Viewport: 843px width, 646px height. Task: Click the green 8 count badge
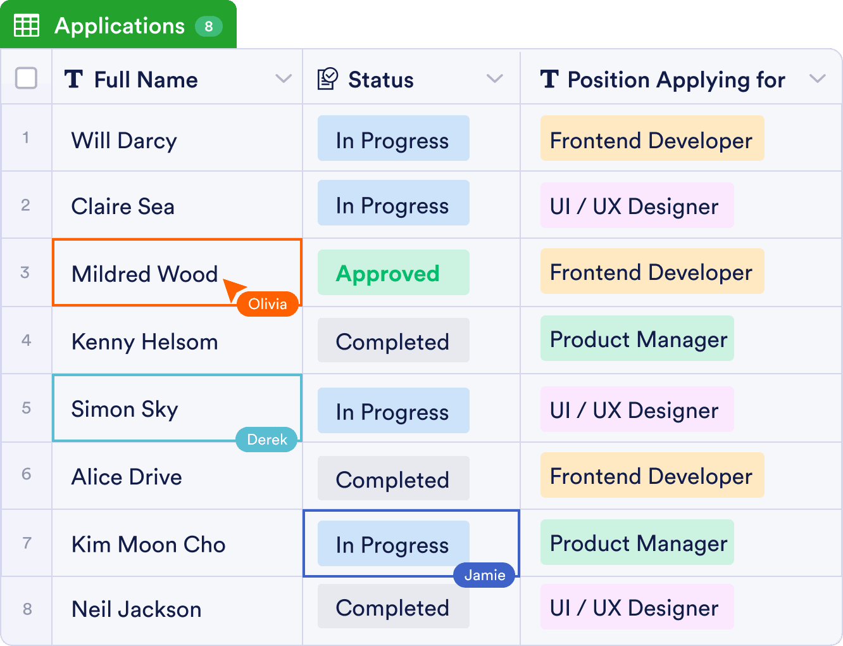click(x=208, y=27)
